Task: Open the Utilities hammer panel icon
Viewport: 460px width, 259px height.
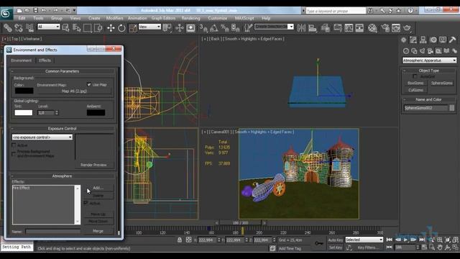Action: (x=452, y=40)
